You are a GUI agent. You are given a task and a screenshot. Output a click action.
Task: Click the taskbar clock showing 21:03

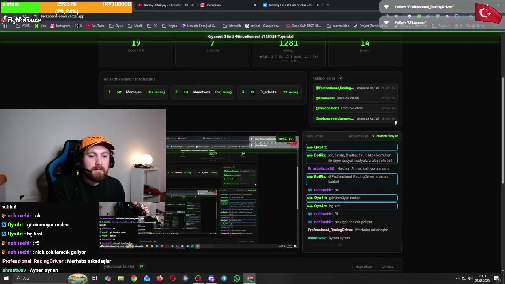(482, 278)
